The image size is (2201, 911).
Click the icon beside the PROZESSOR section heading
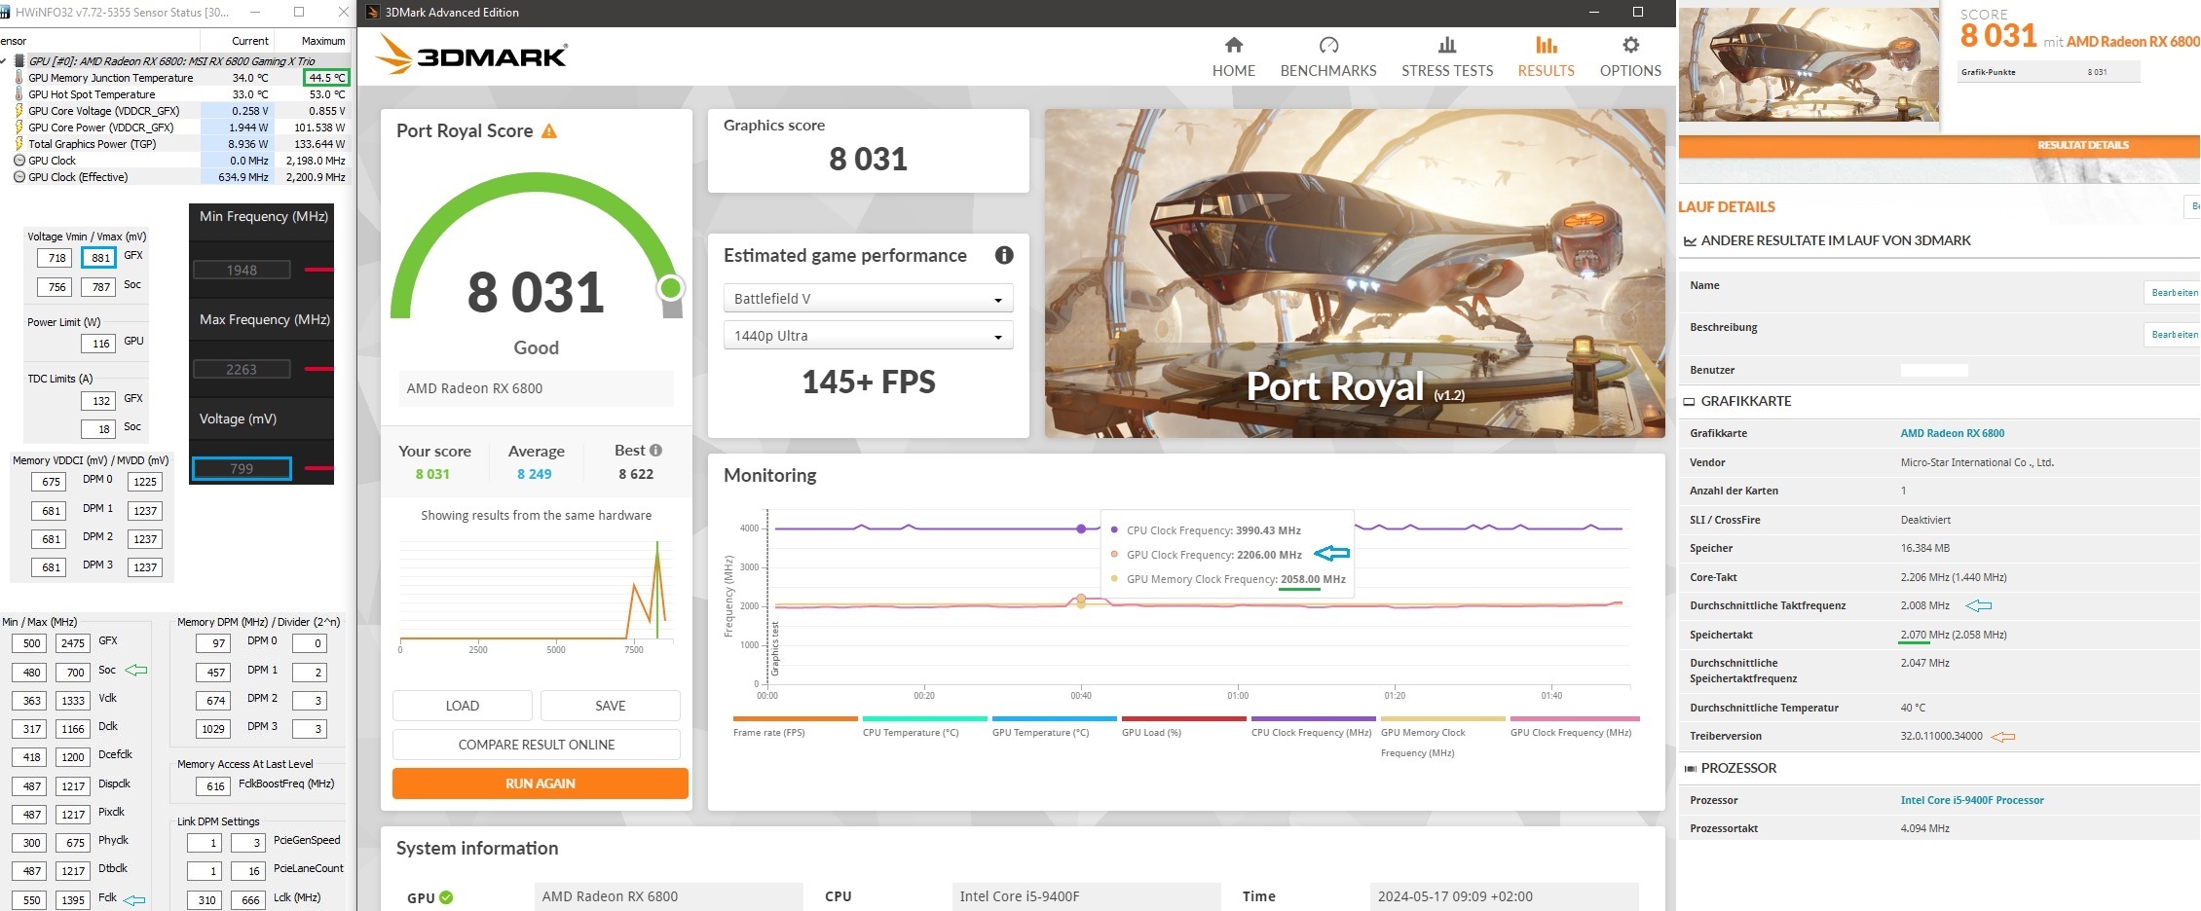pyautogui.click(x=1690, y=768)
